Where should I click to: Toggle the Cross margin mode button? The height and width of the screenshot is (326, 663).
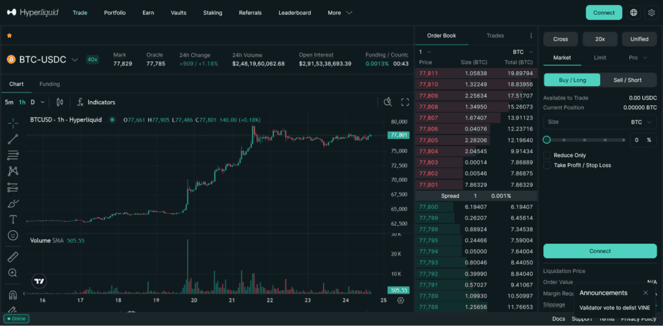click(561, 39)
